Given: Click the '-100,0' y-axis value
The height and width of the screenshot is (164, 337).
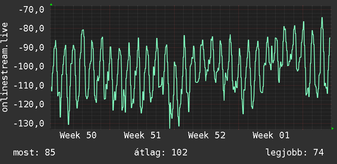Looking at the screenshot, I should [x=29, y=66].
